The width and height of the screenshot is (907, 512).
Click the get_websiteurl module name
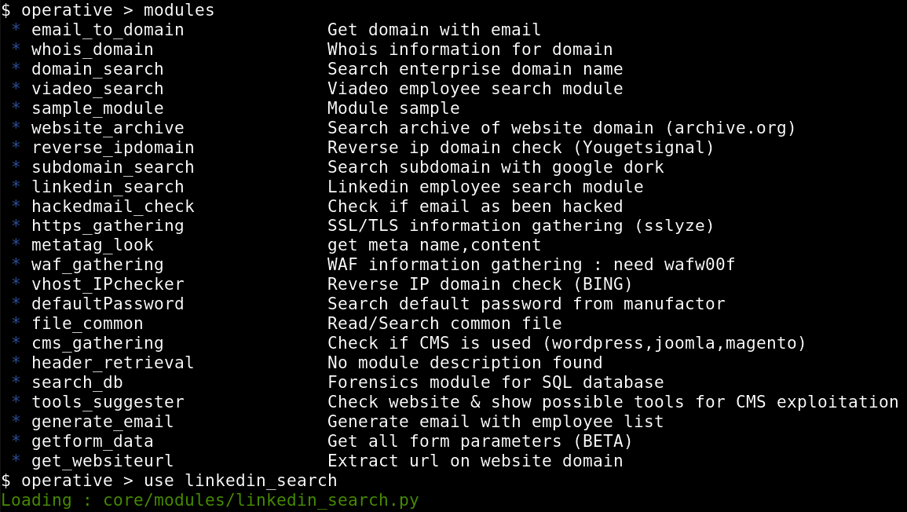coord(102,461)
